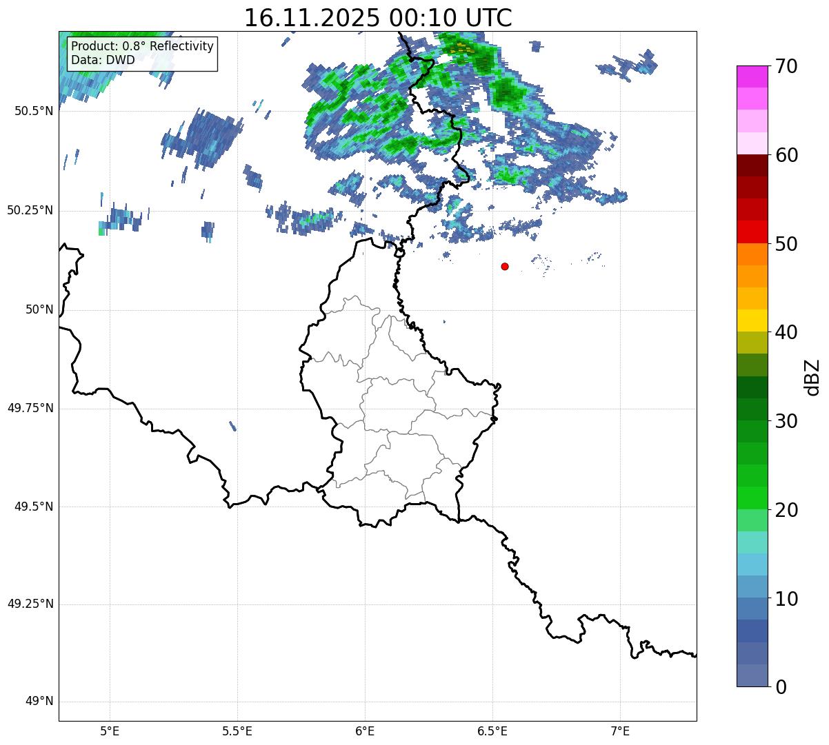This screenshot has width=829, height=745.
Task: Click the longitude label 5°E
Action: tap(110, 731)
